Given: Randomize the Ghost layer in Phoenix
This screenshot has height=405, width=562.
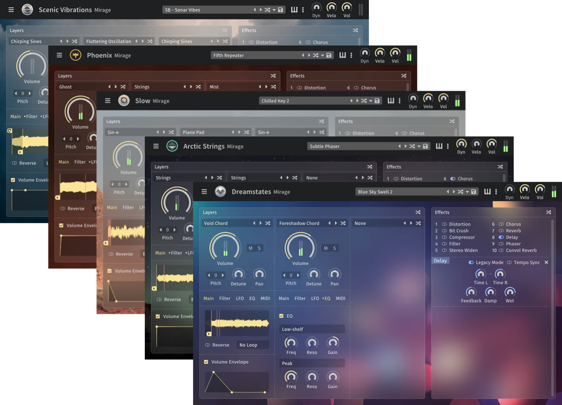Looking at the screenshot, I should click(x=123, y=87).
